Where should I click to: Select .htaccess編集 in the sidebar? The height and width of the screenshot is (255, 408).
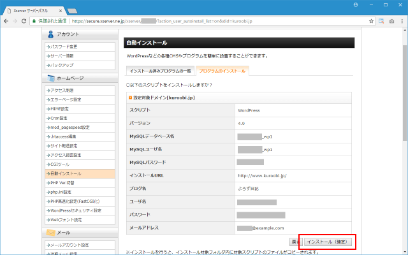point(64,136)
